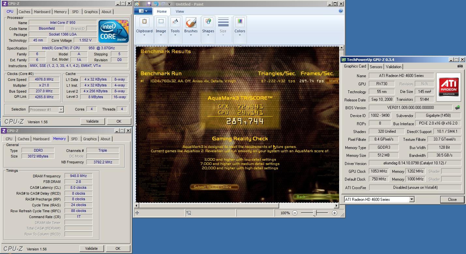Click the Redo arrow in Paint's title bar
The height and width of the screenshot is (254, 466).
pyautogui.click(x=163, y=4)
